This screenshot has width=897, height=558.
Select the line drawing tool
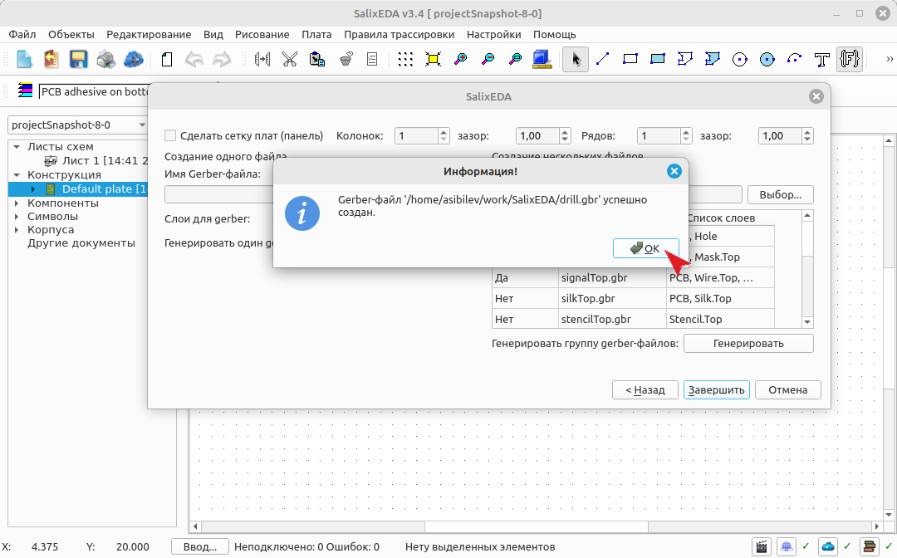(x=603, y=59)
